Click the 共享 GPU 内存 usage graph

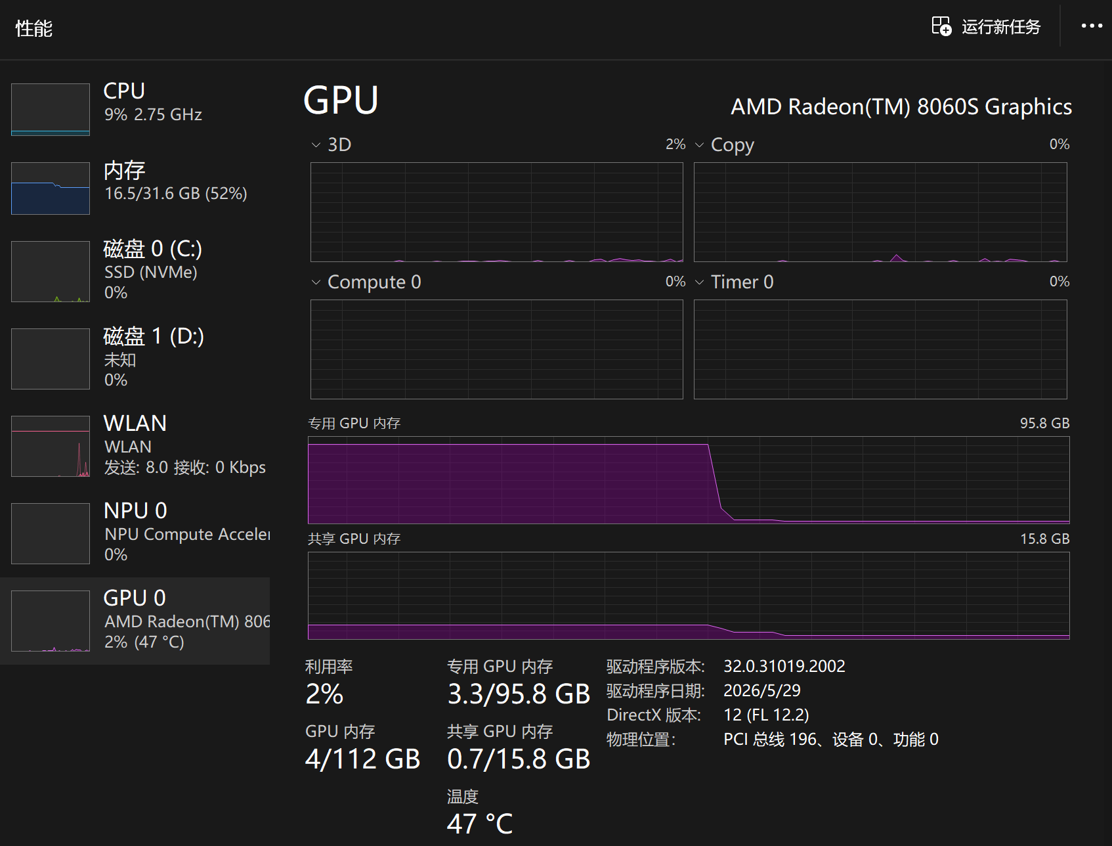tap(689, 596)
